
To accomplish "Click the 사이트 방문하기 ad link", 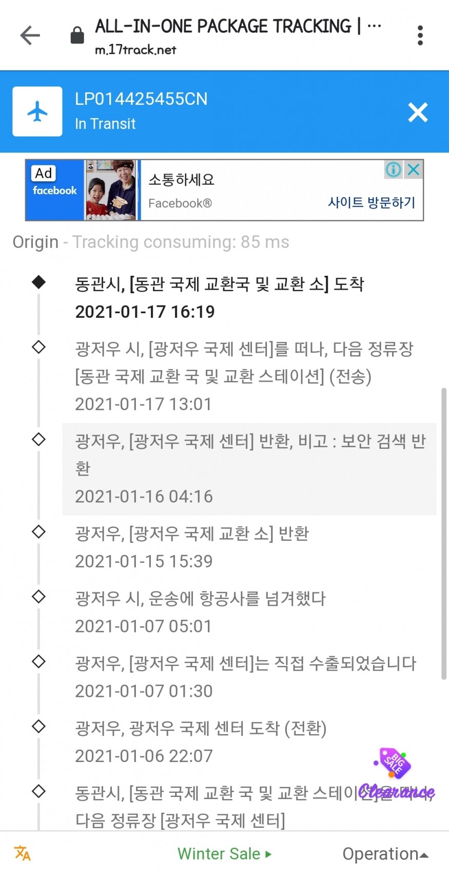I will coord(372,202).
